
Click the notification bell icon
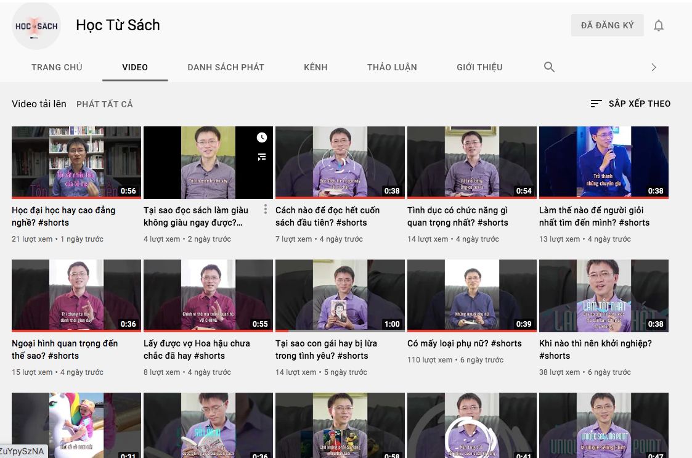[x=659, y=25]
